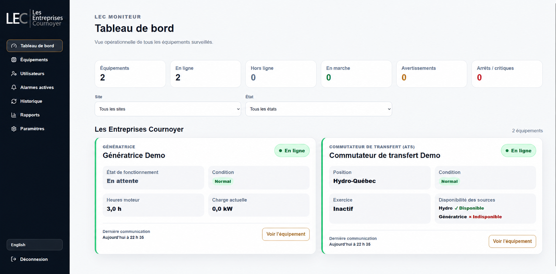Click the '0,0 kW' current load value

[x=222, y=209]
